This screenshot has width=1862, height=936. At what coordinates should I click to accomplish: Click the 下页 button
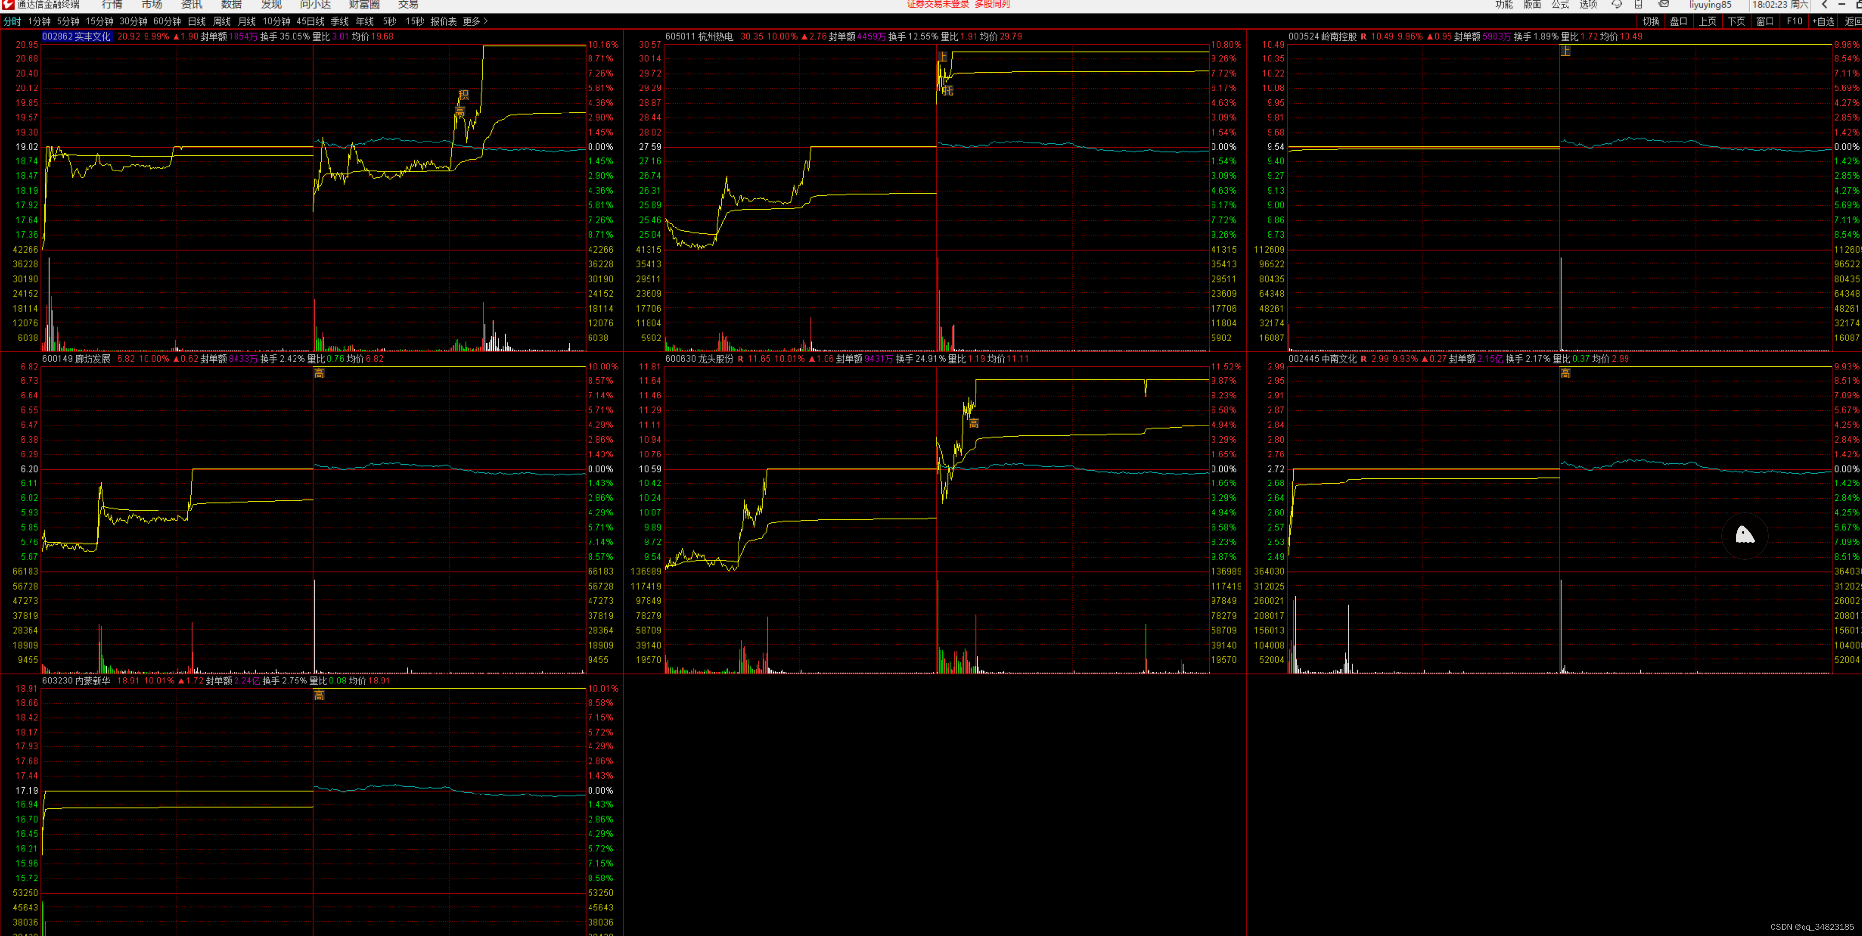tap(1736, 21)
